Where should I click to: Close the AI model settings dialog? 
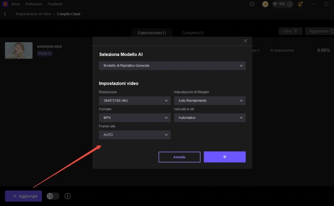(245, 41)
